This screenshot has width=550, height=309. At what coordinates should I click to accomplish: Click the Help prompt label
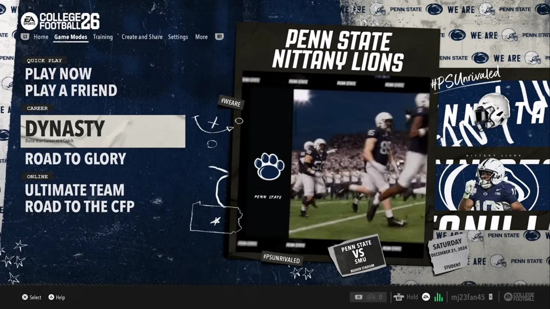coord(60,297)
